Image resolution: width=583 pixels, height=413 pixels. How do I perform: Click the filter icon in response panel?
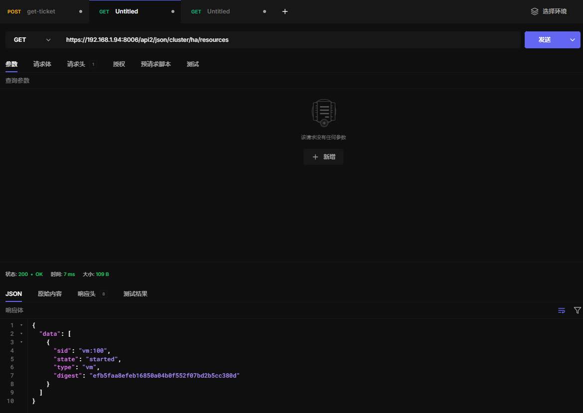[x=577, y=310]
